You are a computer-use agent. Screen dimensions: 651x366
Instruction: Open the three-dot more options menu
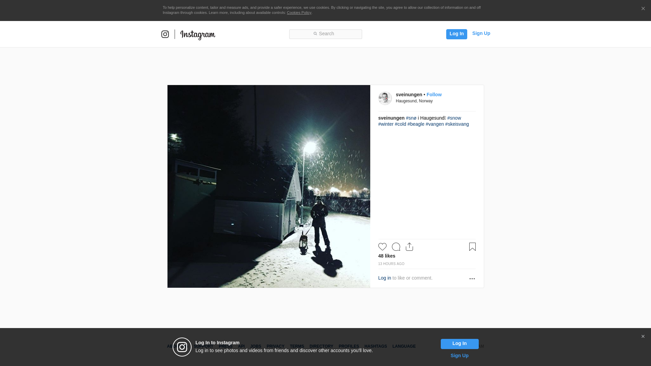tap(472, 279)
